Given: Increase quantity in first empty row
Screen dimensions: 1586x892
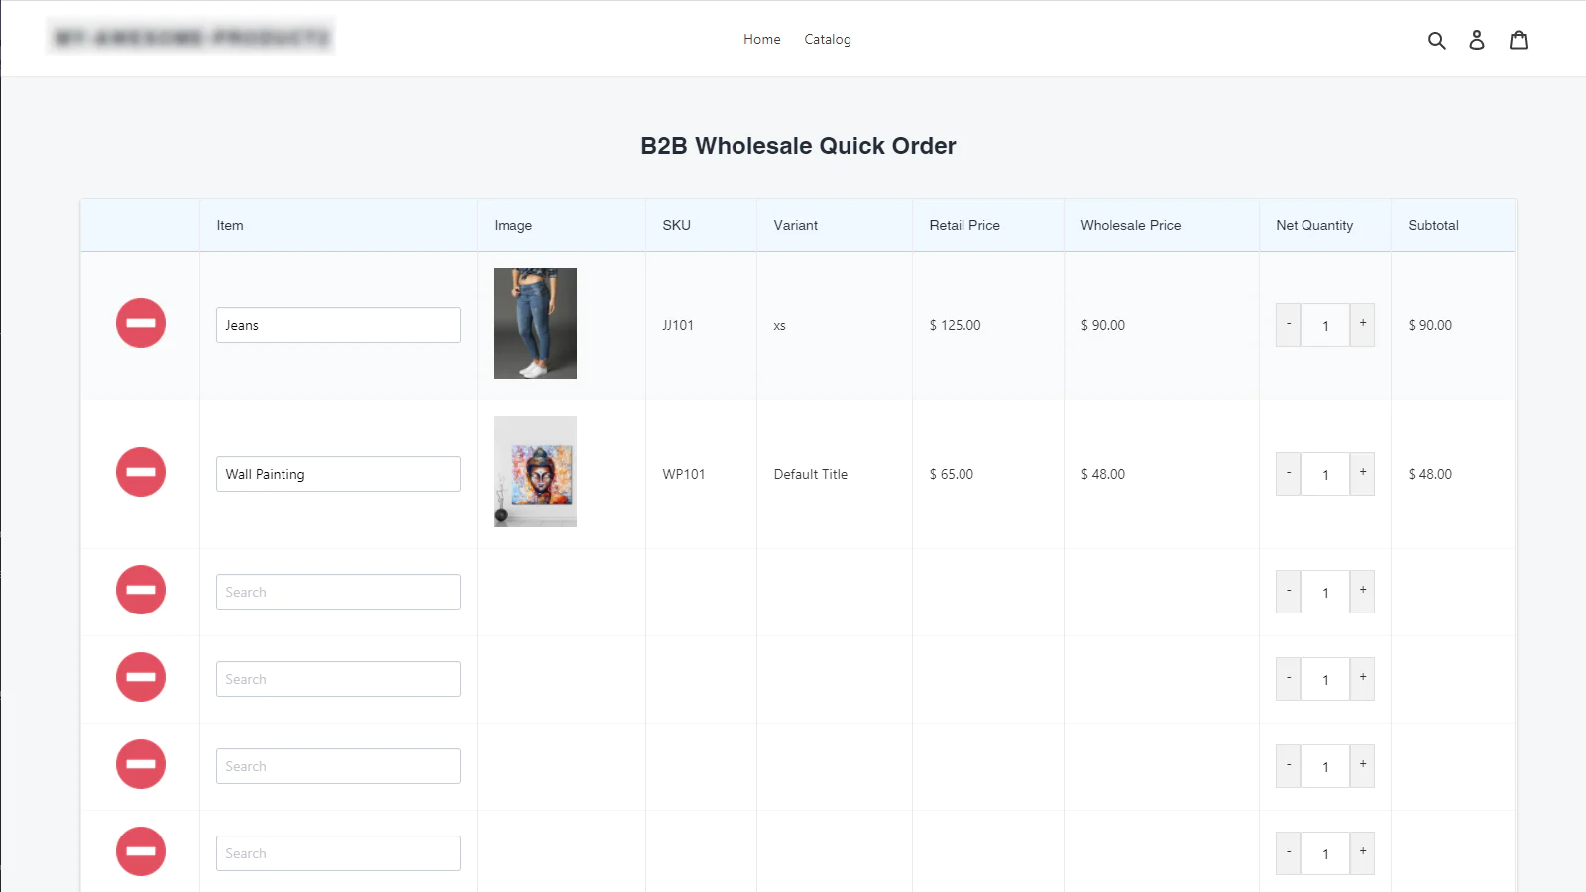Looking at the screenshot, I should point(1363,591).
